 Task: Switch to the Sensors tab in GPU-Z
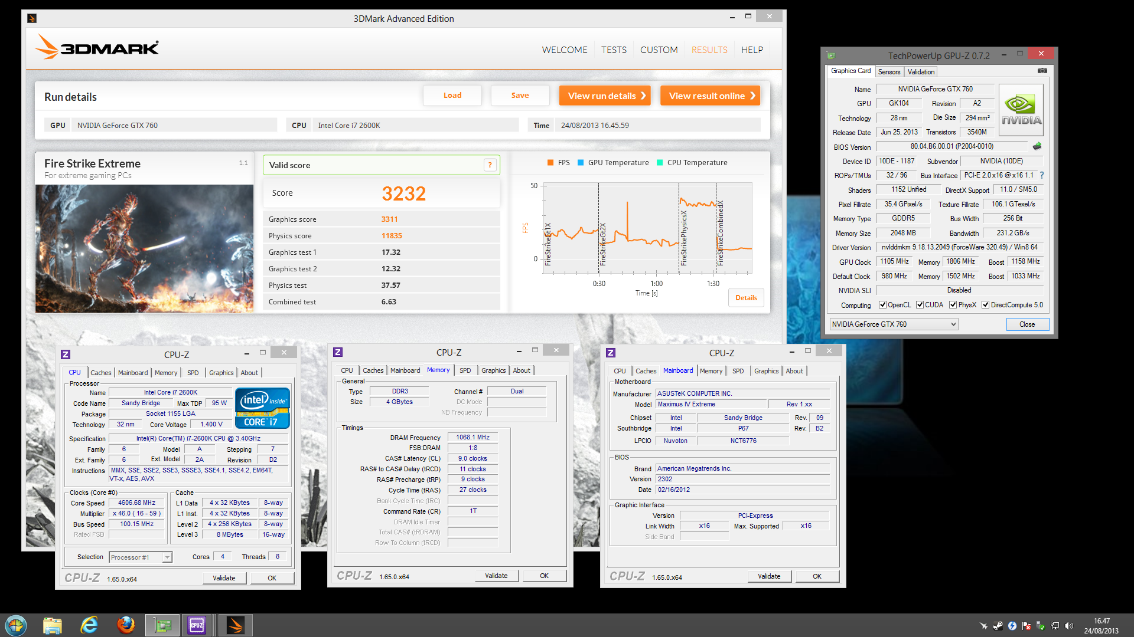(889, 72)
